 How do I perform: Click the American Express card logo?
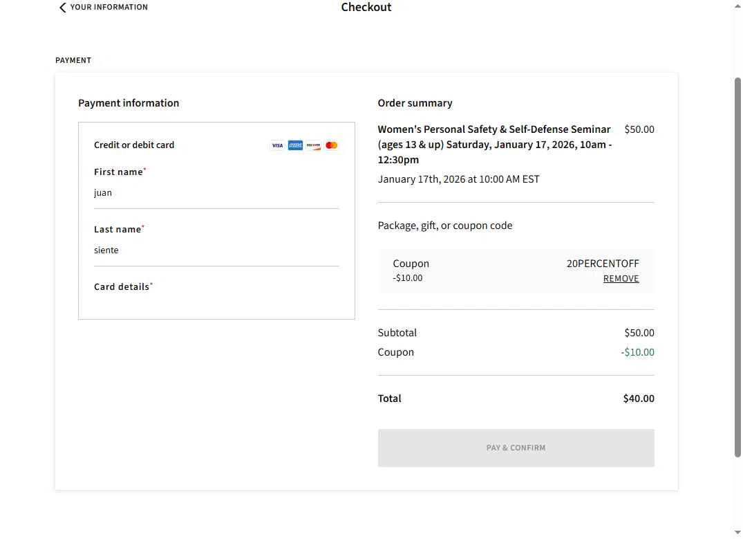[295, 145]
